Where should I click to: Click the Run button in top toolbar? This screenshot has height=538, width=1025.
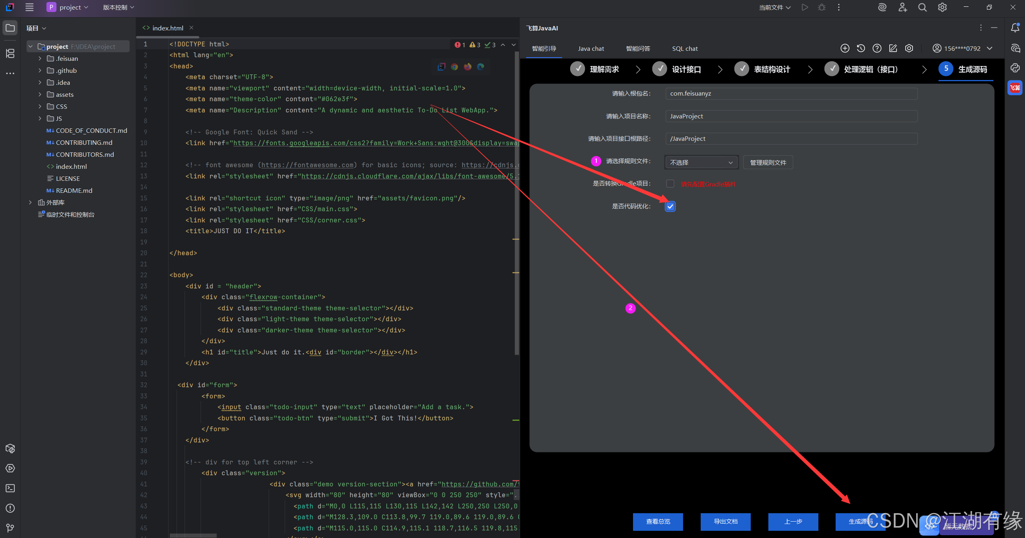(804, 7)
